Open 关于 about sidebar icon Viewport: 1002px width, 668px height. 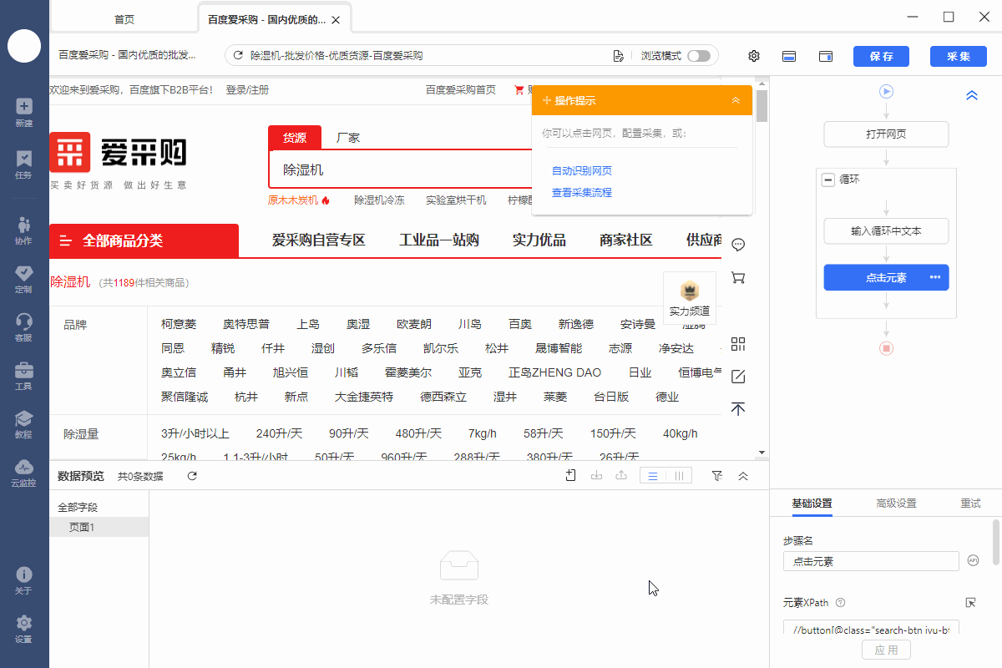(x=23, y=580)
